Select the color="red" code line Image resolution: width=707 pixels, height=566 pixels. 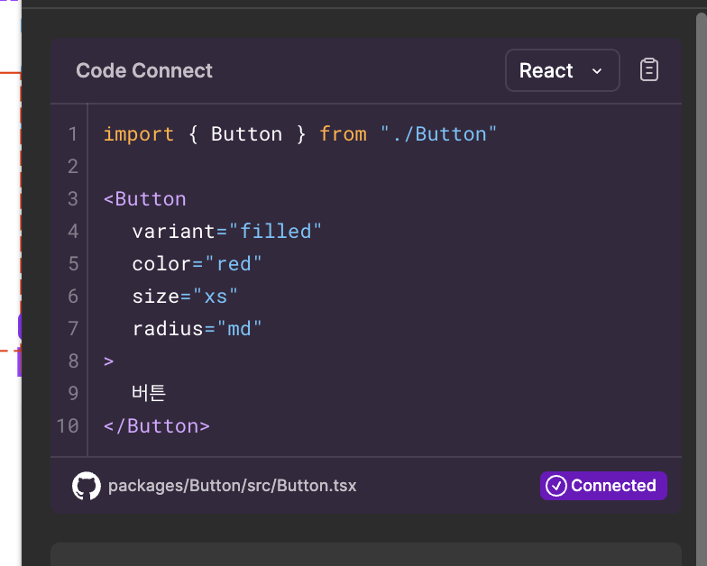[x=197, y=264]
